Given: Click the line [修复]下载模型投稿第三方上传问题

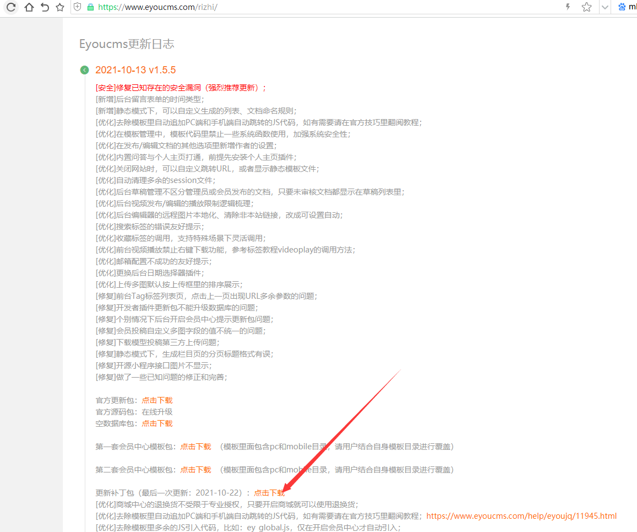Looking at the screenshot, I should point(157,342).
